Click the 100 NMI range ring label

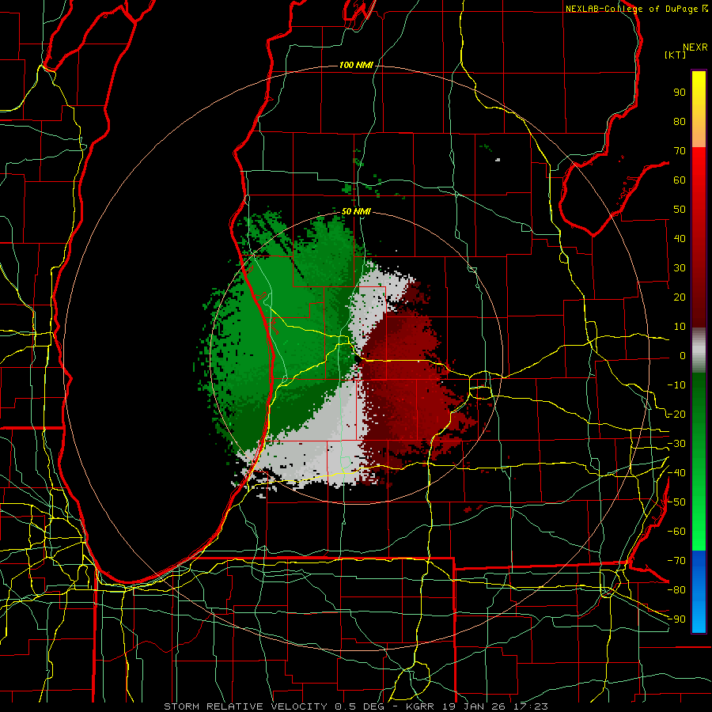(x=356, y=65)
